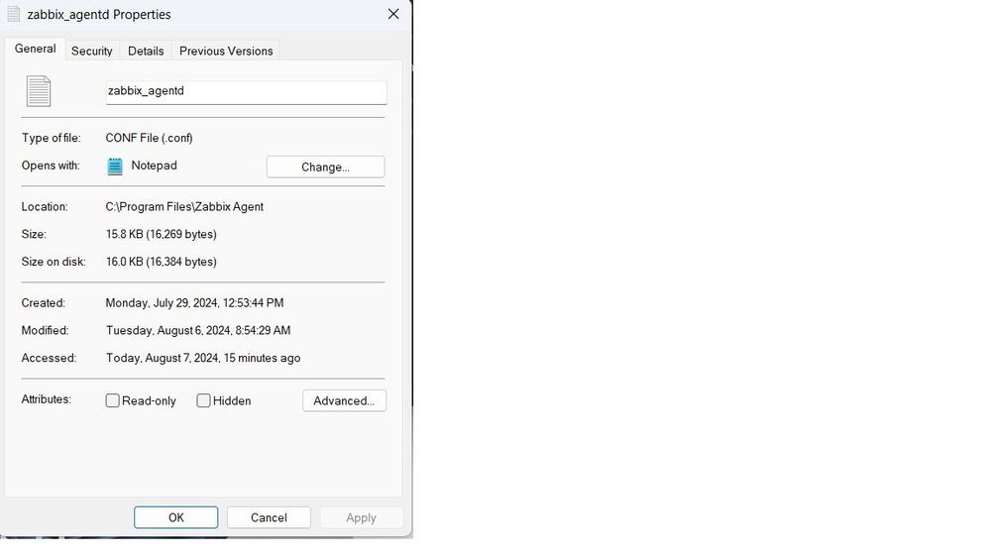Click the Notepad text label
The width and height of the screenshot is (990, 557).
tap(154, 166)
